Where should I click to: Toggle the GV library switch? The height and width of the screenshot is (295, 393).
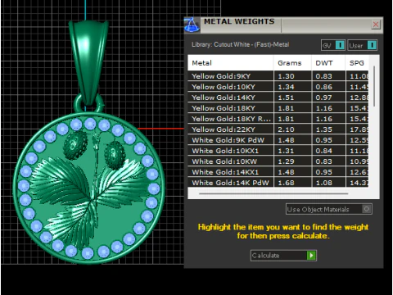340,45
